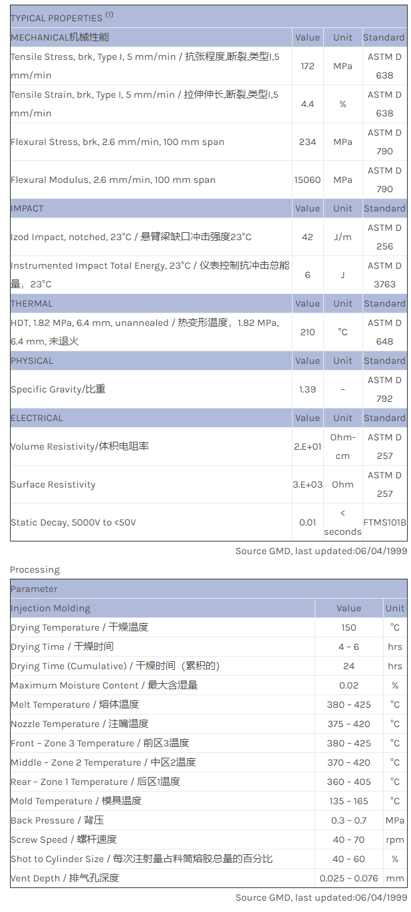411x912 pixels.
Task: Click the FTMS101B standard cell
Action: coord(384,522)
